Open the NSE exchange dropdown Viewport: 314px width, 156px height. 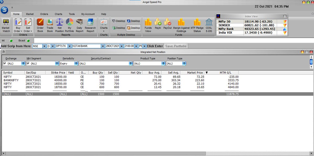point(44,46)
